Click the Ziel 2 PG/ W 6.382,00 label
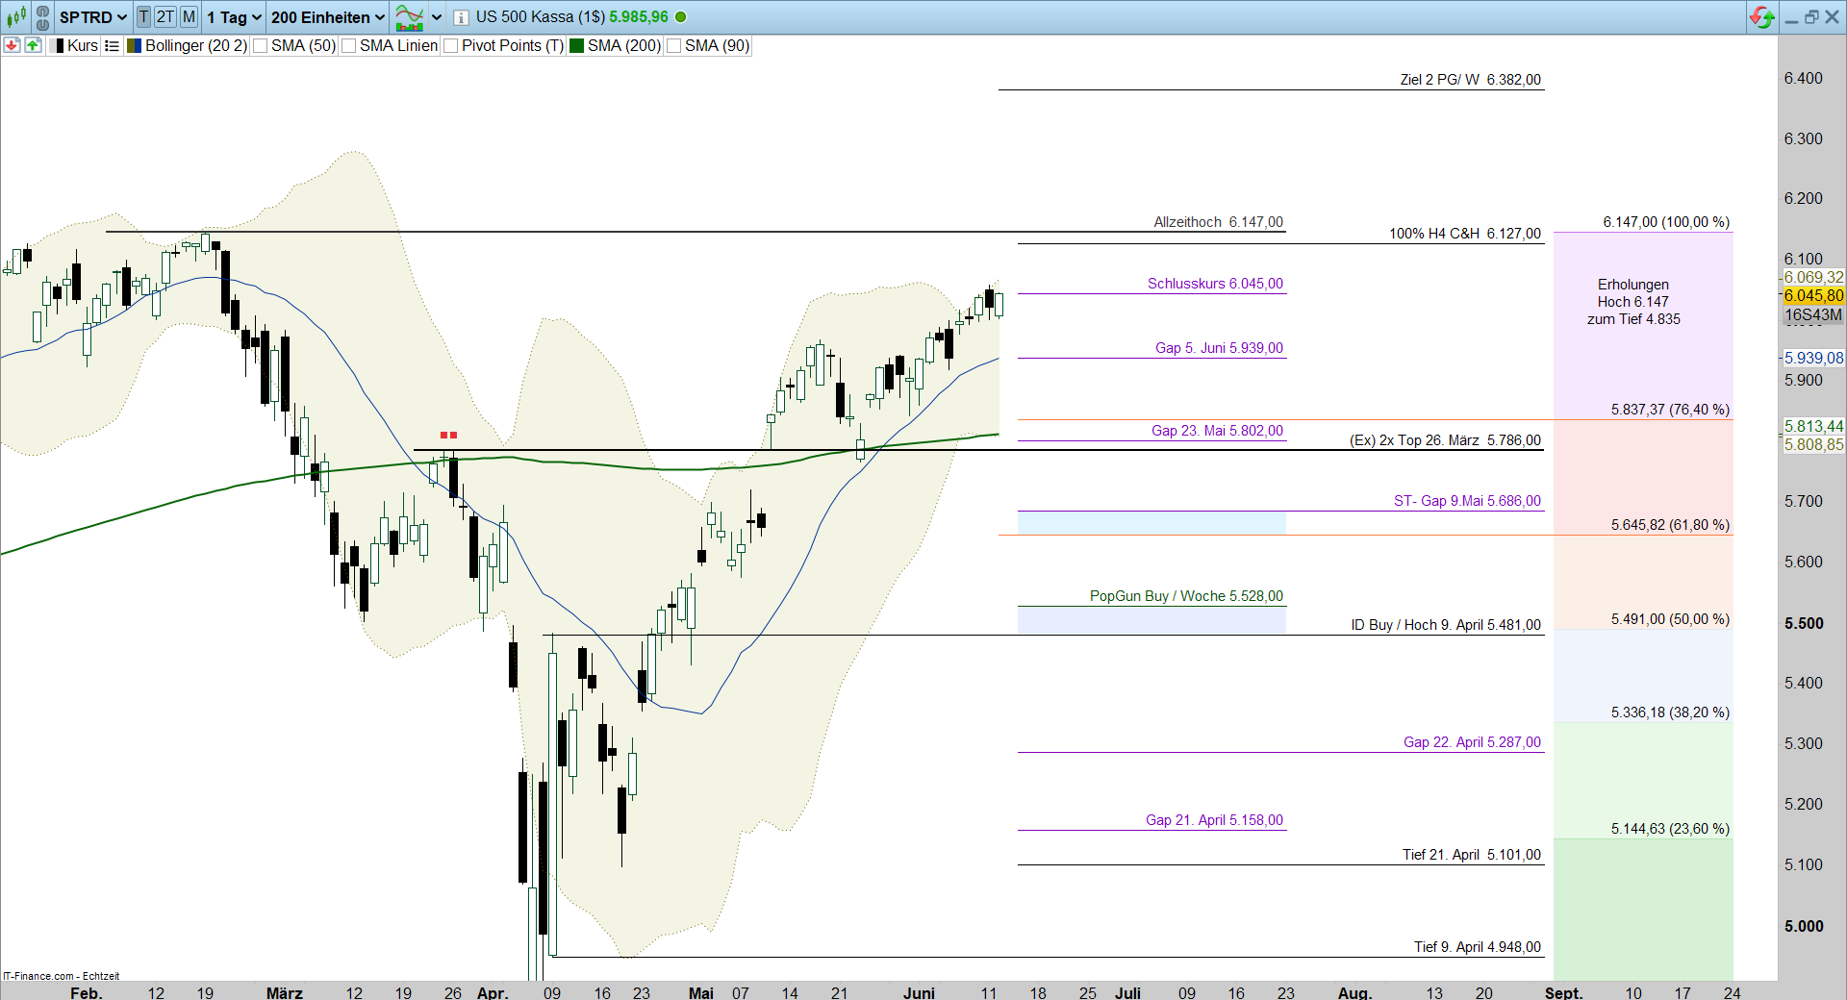The image size is (1847, 1000). (1470, 80)
